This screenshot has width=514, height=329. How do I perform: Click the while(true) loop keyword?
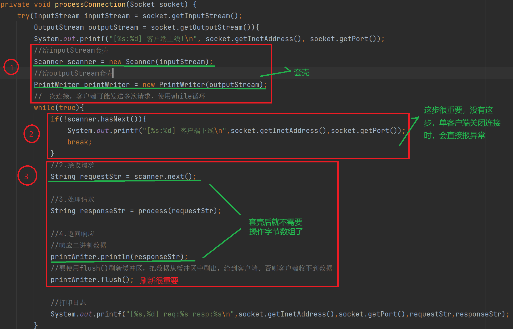tap(44, 108)
